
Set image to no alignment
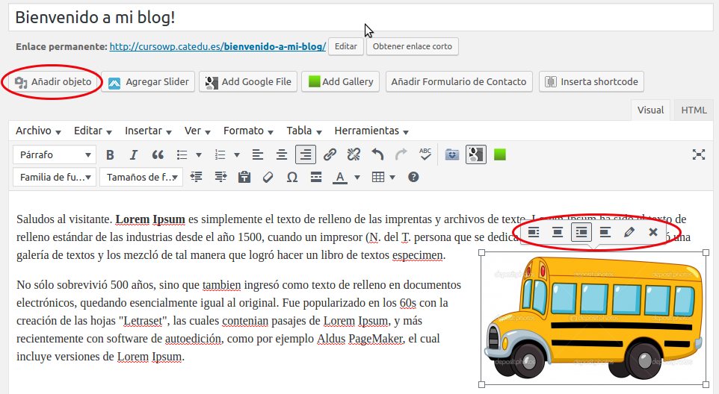605,233
